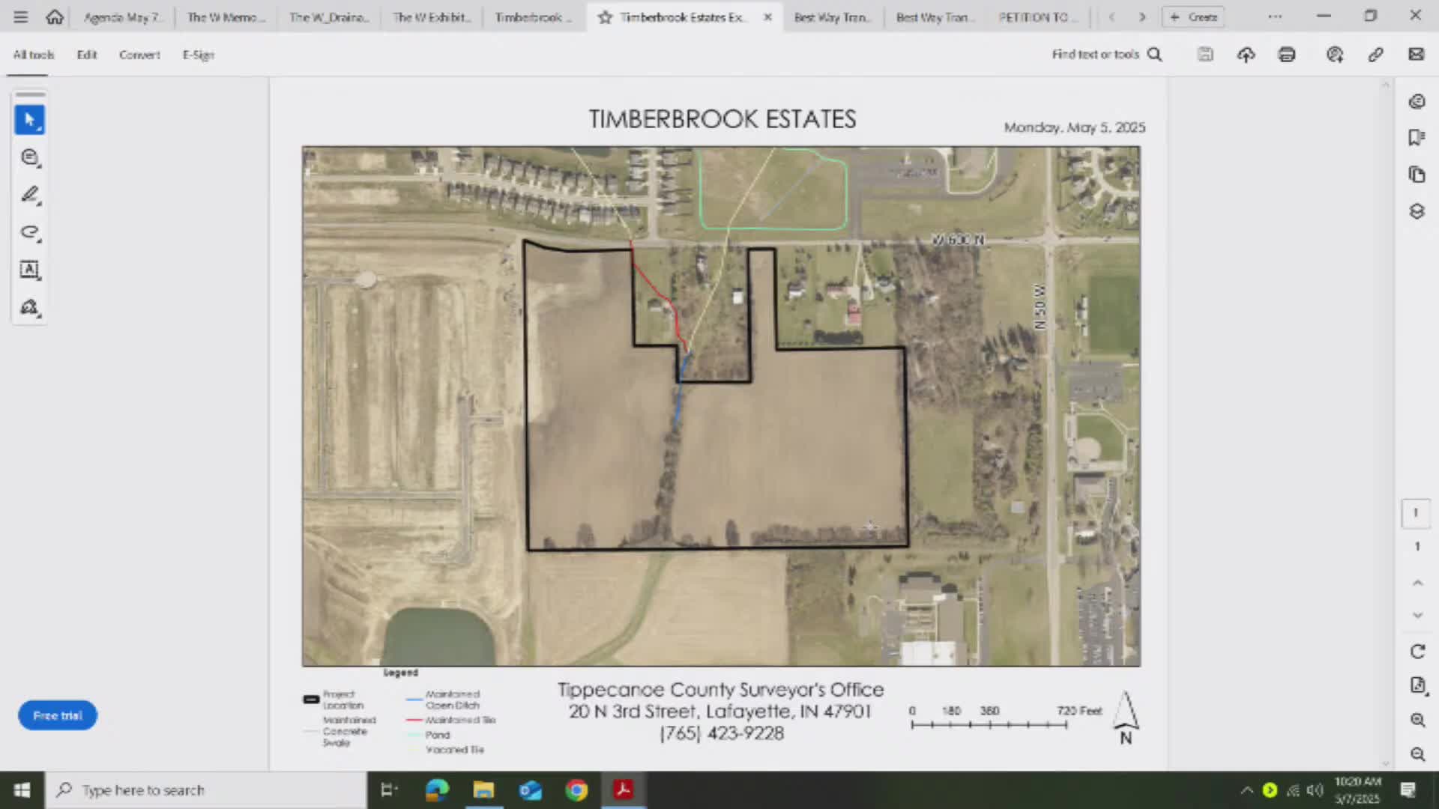
Task: Open the fill and sign stamp tool
Action: pos(29,307)
